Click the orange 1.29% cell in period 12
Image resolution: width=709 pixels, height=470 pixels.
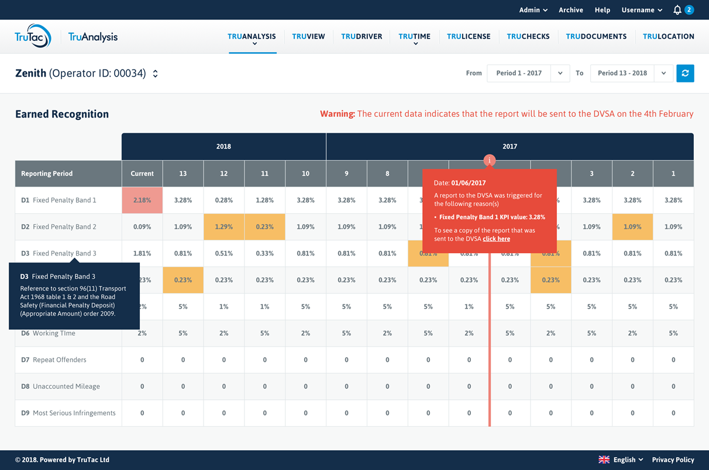(x=224, y=227)
